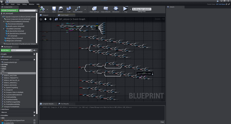Click the Add Component button
The width and height of the screenshot is (231, 124).
click(9, 11)
